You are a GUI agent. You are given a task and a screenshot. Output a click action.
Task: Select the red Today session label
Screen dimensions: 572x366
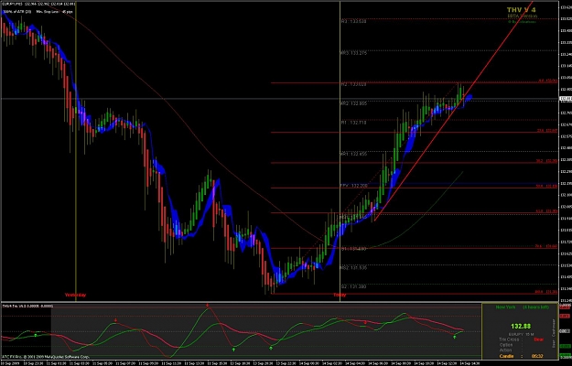pos(340,295)
